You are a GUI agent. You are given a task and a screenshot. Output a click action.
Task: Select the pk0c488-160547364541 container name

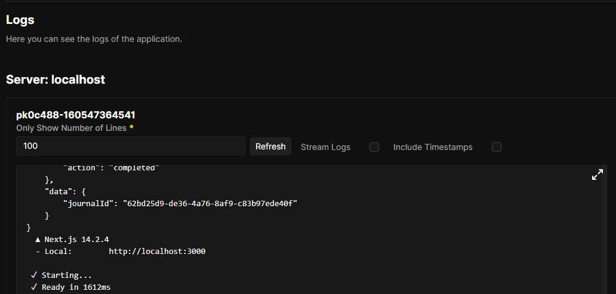click(x=72, y=115)
